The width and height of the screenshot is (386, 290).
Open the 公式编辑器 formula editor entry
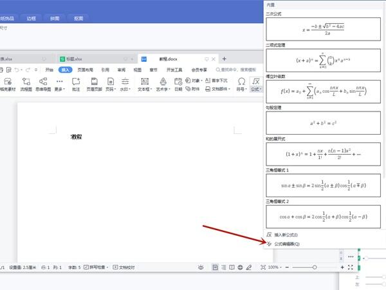tap(283, 244)
